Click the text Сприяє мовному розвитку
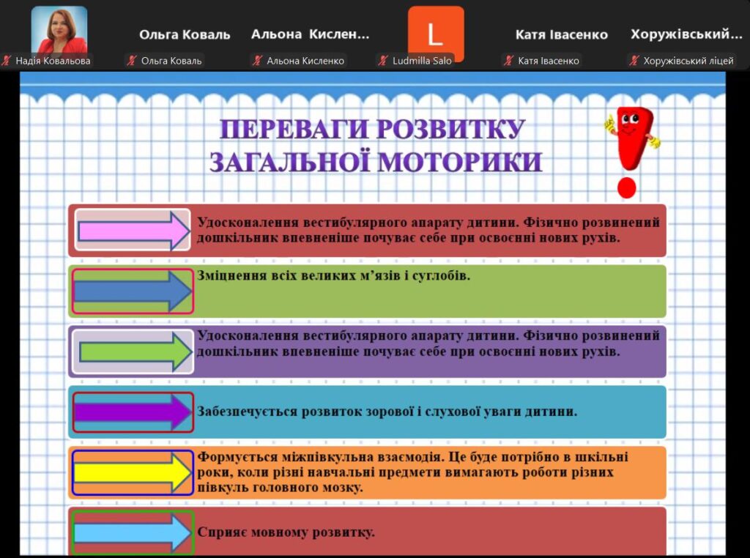The image size is (750, 558). tap(286, 532)
